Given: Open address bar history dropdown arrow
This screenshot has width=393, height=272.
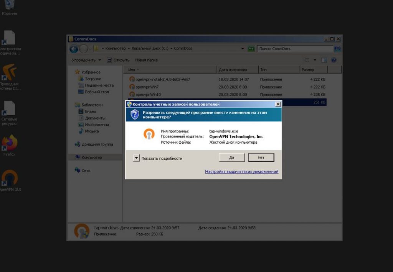Looking at the screenshot, I should (243, 49).
